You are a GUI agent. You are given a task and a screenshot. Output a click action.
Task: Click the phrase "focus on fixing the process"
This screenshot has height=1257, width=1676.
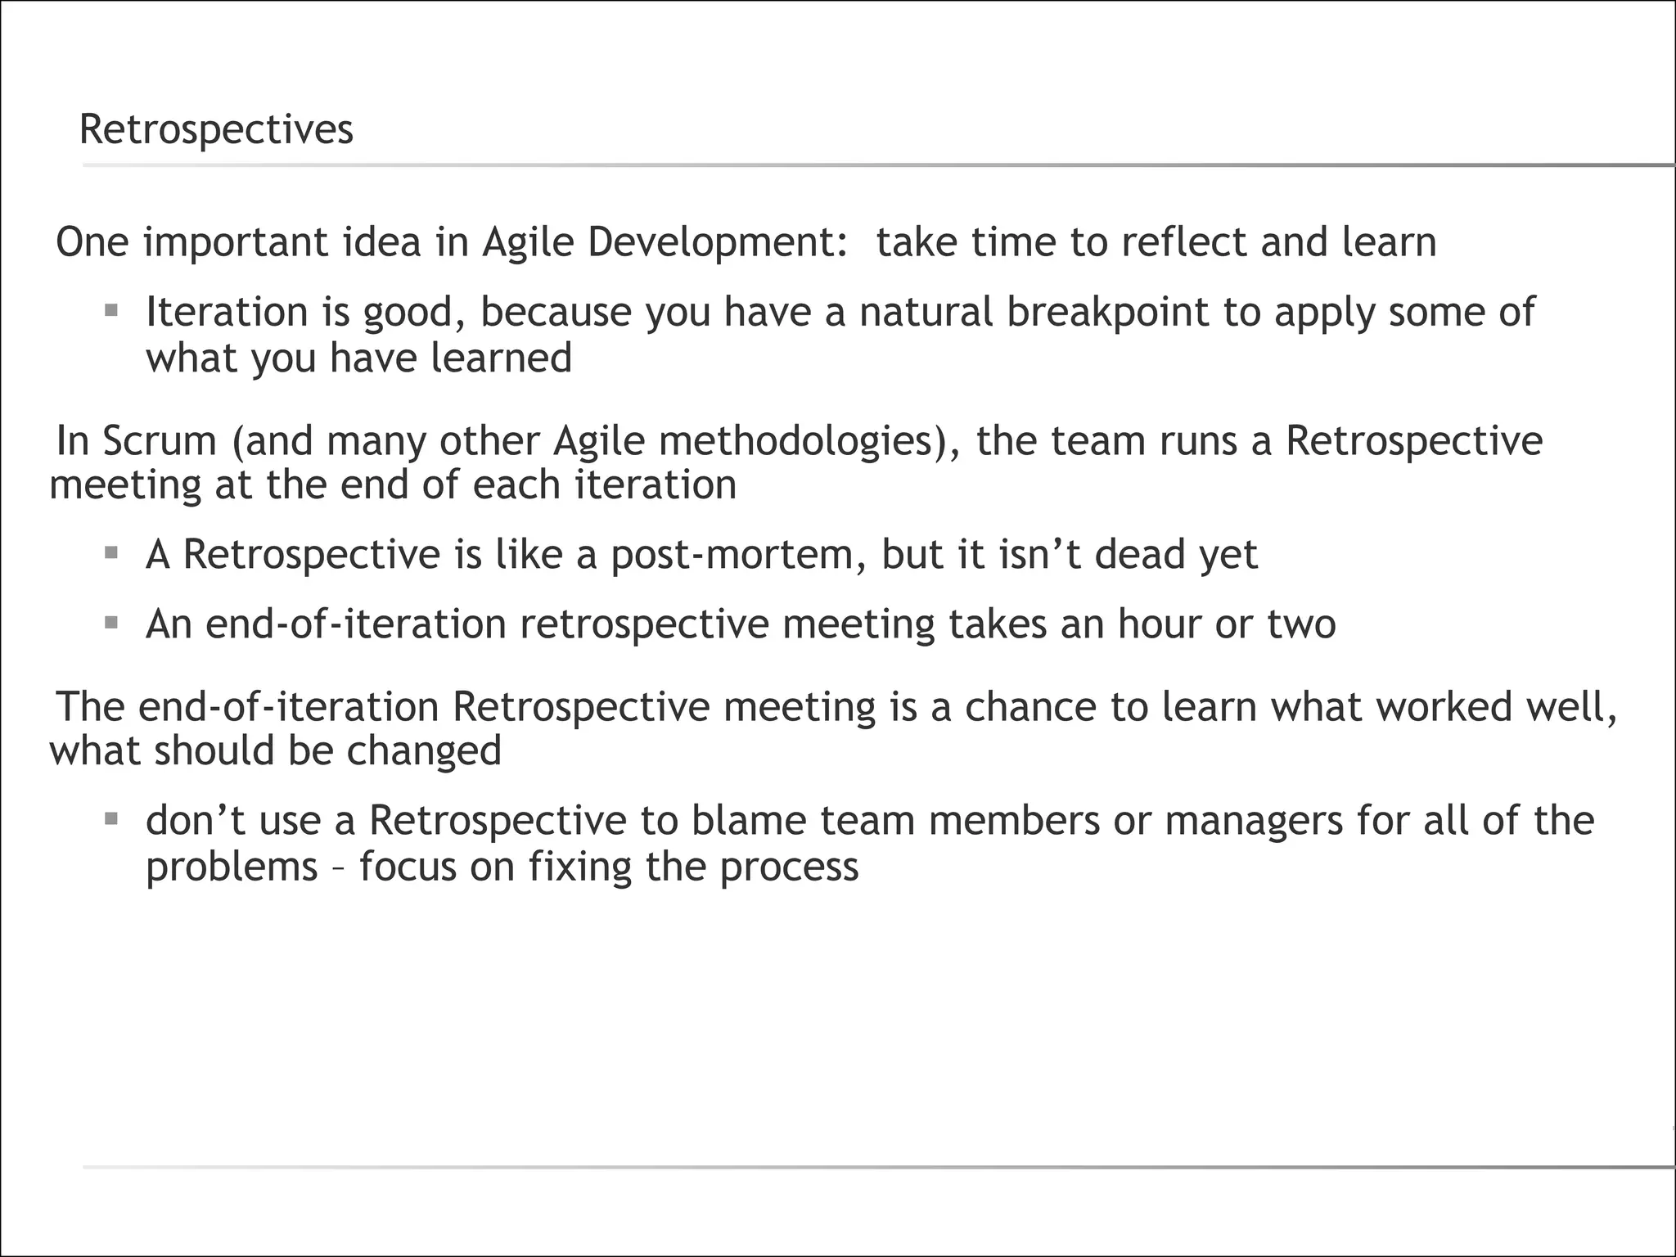[x=609, y=867]
